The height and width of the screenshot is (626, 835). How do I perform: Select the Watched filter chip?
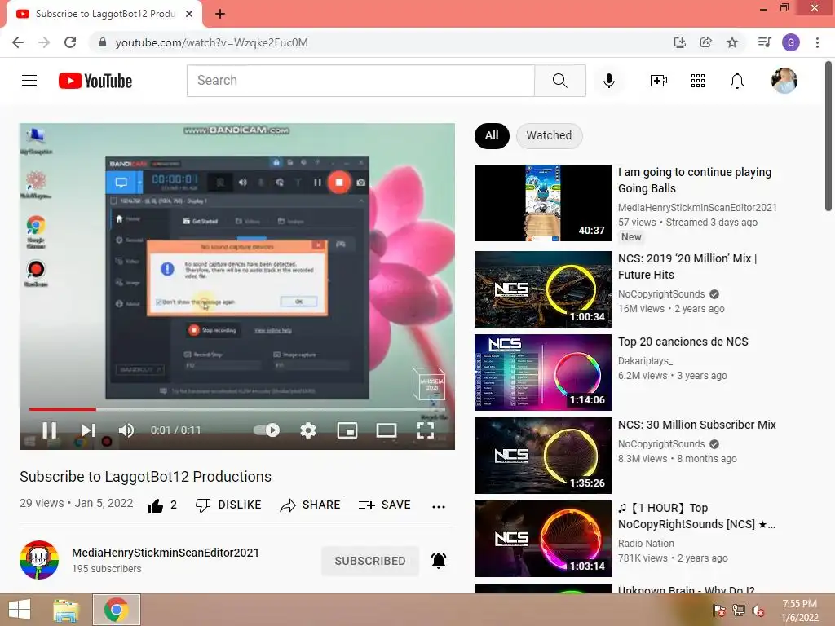click(x=549, y=136)
